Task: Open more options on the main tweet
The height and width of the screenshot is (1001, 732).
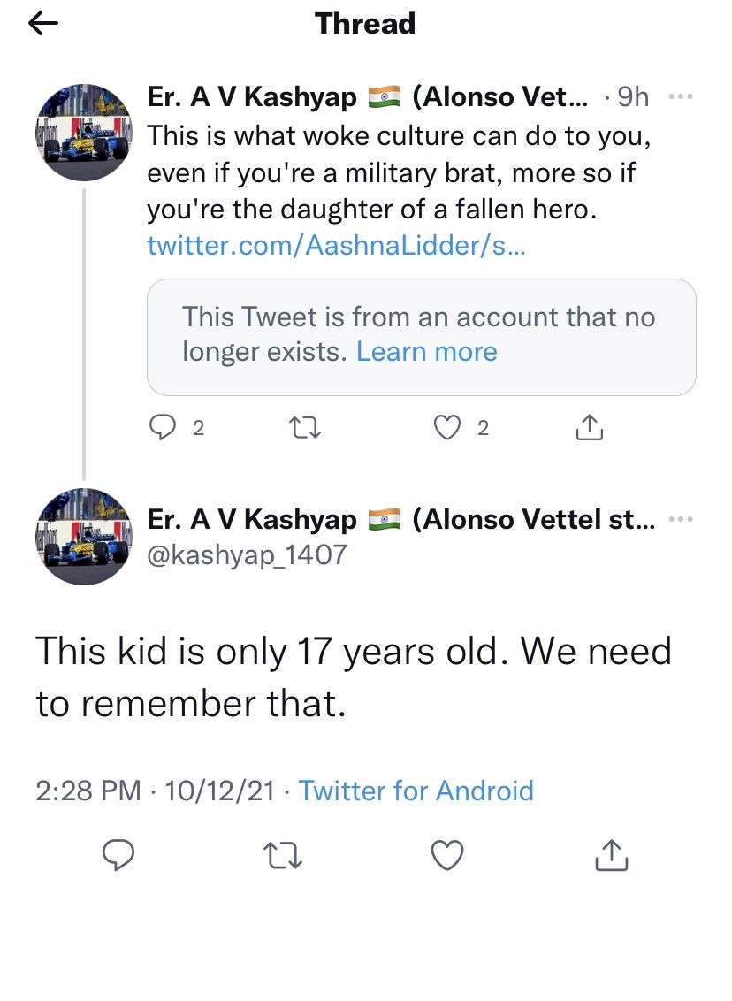Action: click(681, 519)
